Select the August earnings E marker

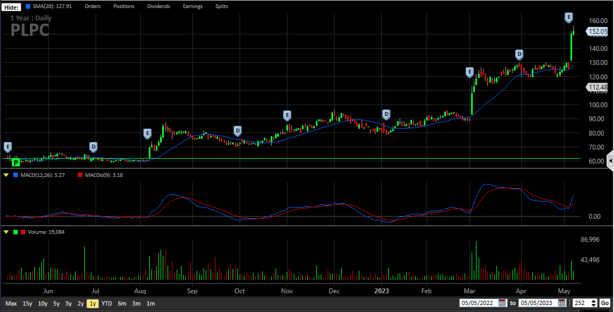(147, 133)
